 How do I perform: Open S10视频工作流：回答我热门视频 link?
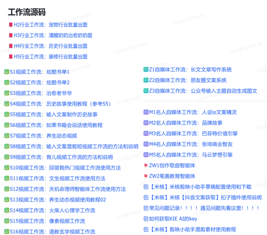click(x=65, y=168)
